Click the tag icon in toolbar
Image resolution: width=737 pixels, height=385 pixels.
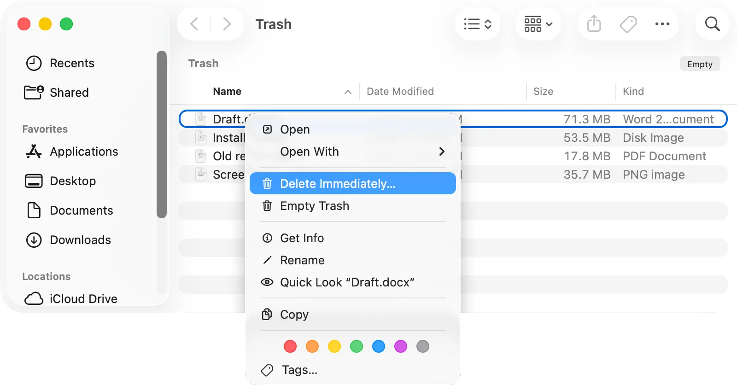click(628, 24)
